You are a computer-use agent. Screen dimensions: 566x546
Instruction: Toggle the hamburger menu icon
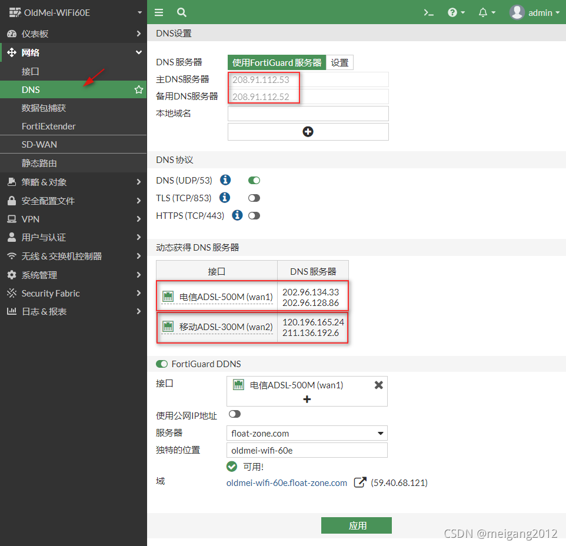tap(159, 12)
